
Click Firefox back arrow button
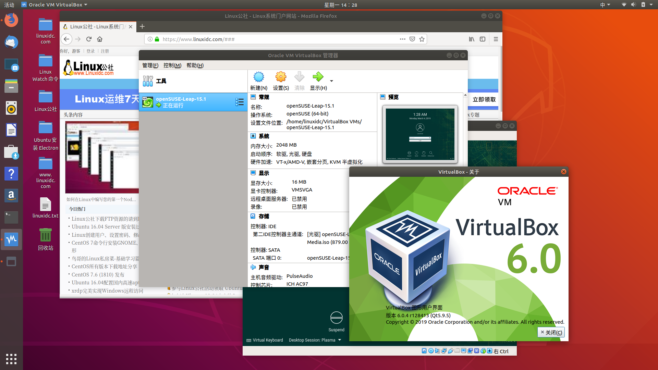click(66, 39)
